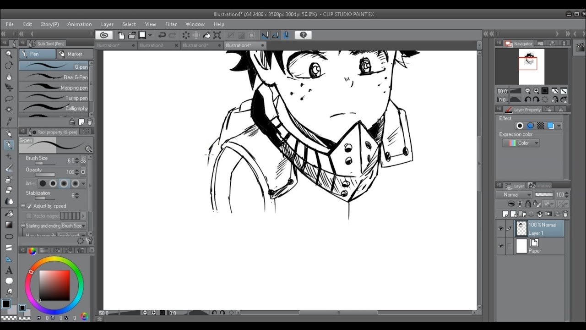The height and width of the screenshot is (330, 586).
Task: Open anti-aliasing options dropdown arrow
Action: [x=83, y=184]
